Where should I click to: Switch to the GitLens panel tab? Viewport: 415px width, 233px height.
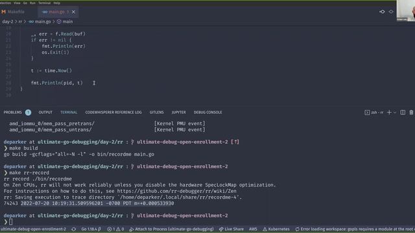click(x=157, y=112)
